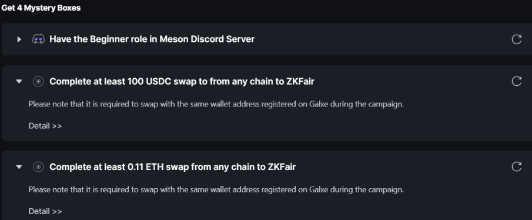The height and width of the screenshot is (220, 532).
Task: Select the 'Have the Beginner role' task title
Action: tap(152, 39)
